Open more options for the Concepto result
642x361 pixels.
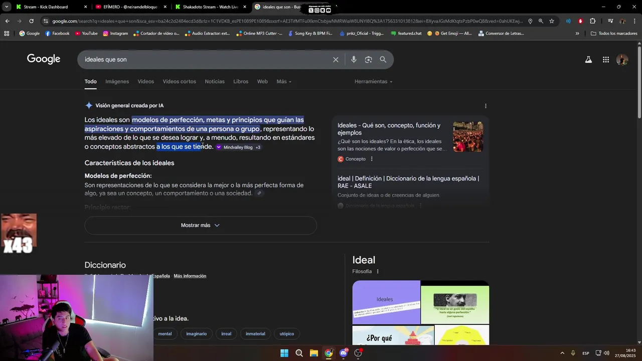point(372,159)
